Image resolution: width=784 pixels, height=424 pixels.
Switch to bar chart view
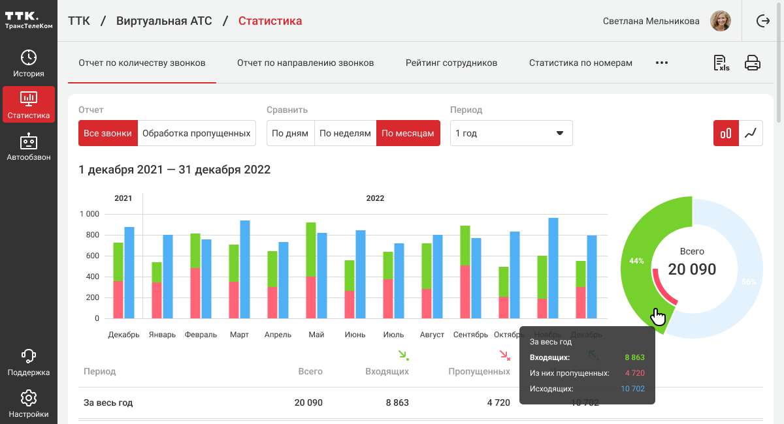[x=725, y=133]
